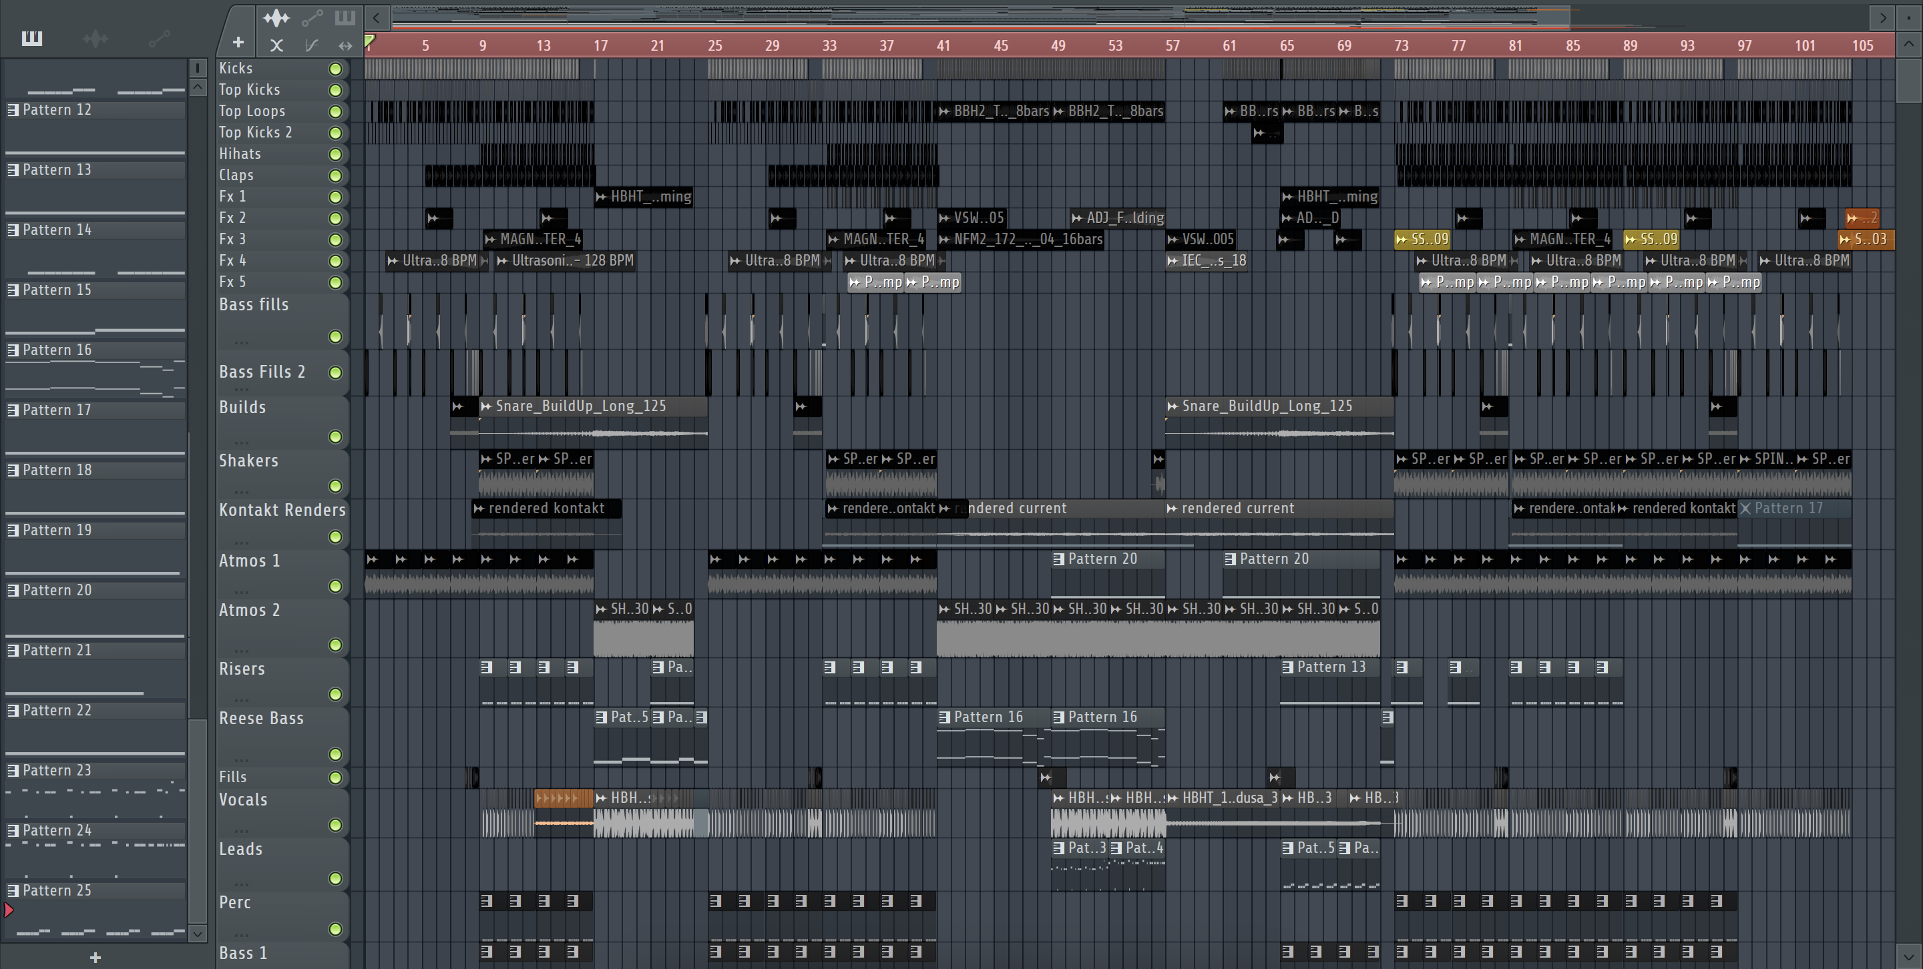Select the Atmos 2 track header

pos(282,628)
